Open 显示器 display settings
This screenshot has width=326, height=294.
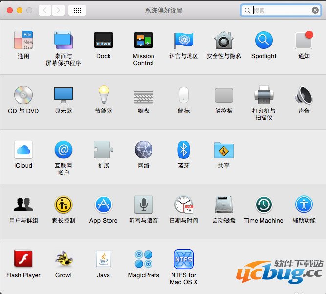63,95
